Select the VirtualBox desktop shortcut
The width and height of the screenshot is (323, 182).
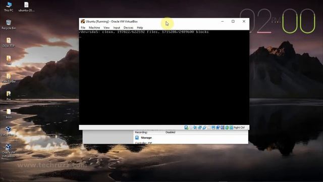(x=8, y=131)
